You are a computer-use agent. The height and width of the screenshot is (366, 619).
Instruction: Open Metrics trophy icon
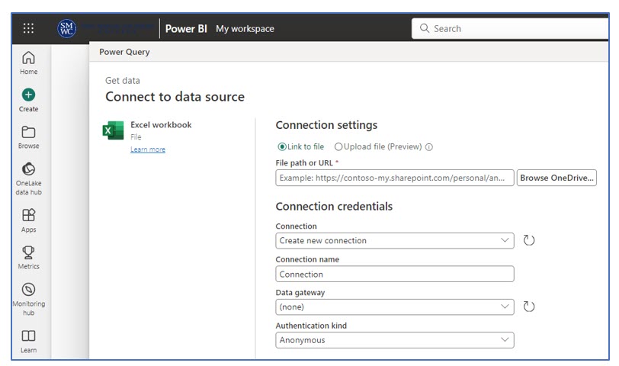(28, 252)
